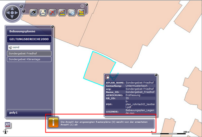Expand the poly1 section header
The image size is (202, 137).
pyautogui.click(x=29, y=112)
